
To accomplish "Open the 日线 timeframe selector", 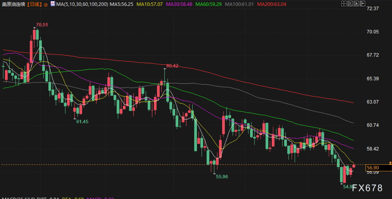I will tap(34, 4).
